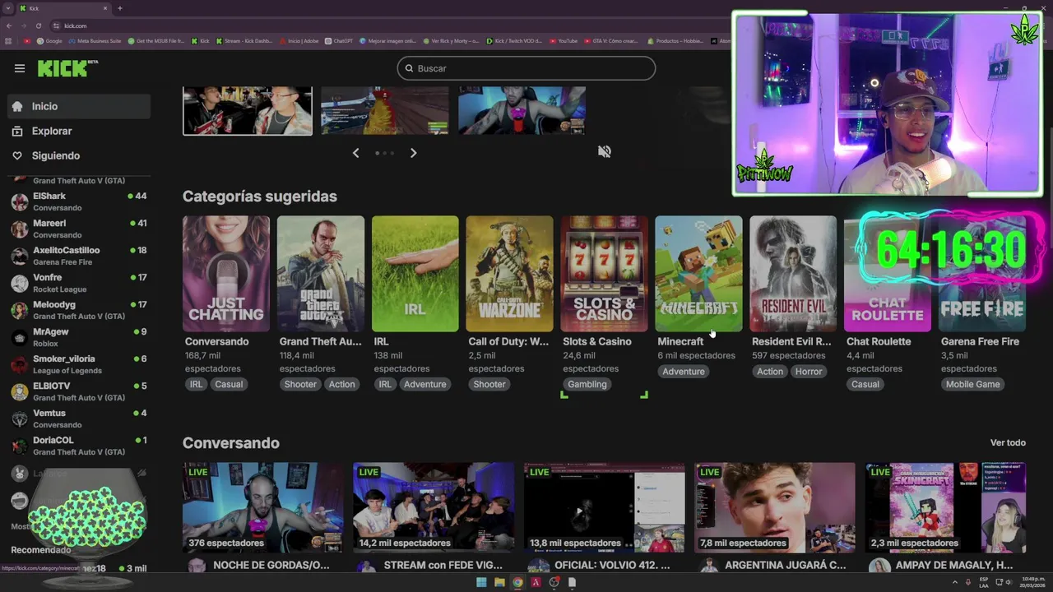Open YouTube bookmark in bookmarks bar
Viewport: 1053px width, 592px height.
coord(564,40)
